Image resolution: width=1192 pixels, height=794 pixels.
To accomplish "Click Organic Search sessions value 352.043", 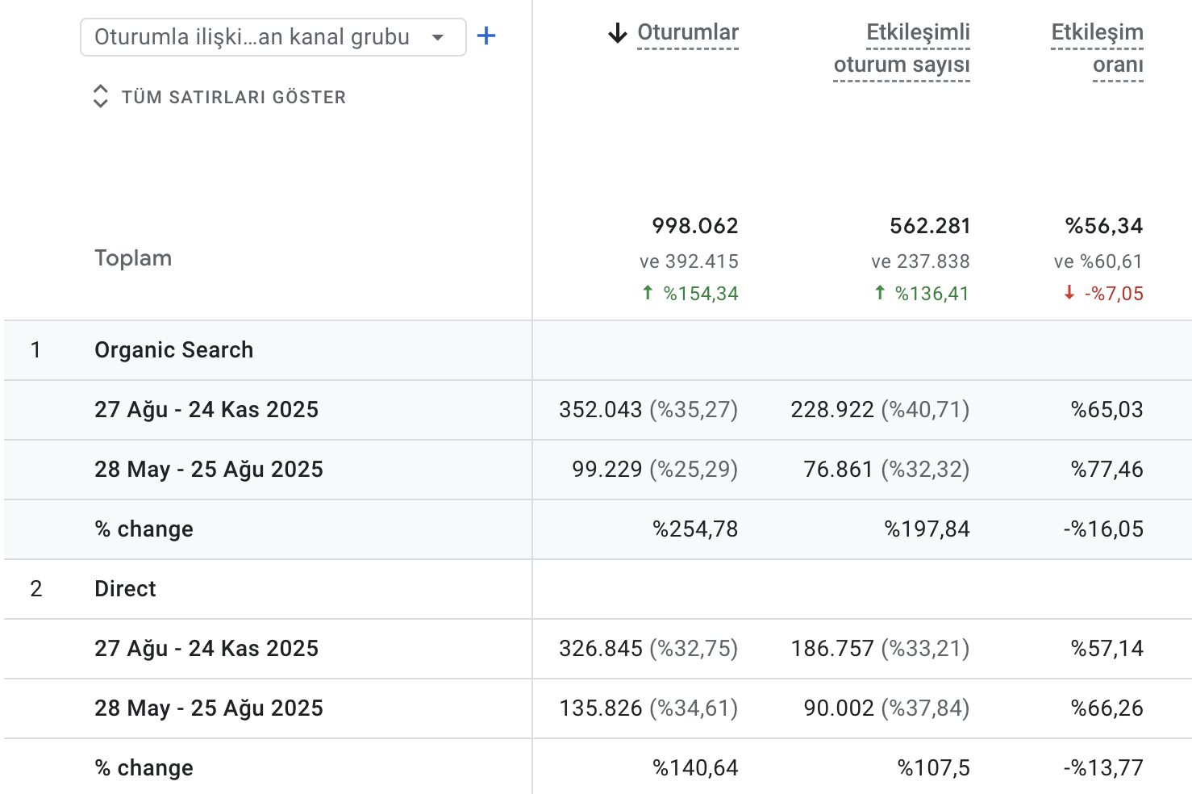I will [x=601, y=410].
